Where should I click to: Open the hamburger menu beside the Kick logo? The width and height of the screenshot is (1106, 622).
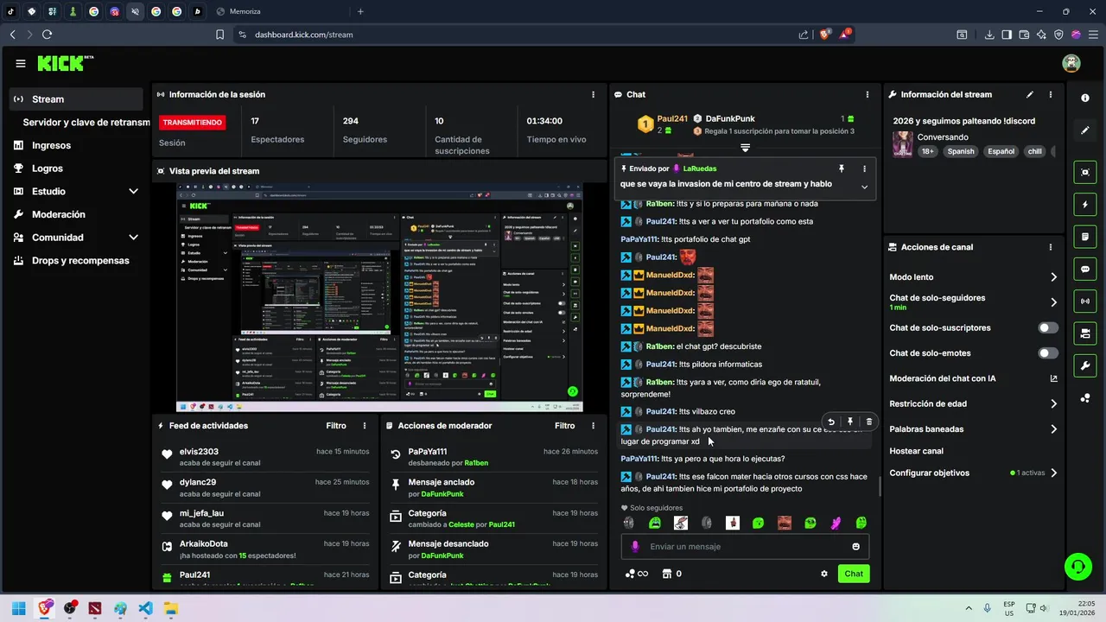point(21,63)
